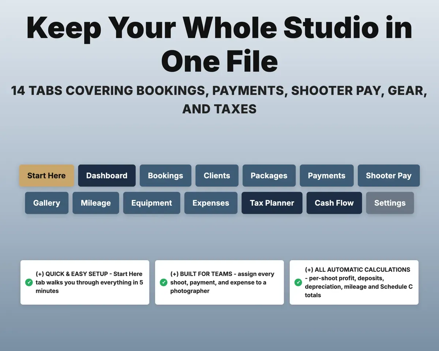Screen dimensions: 439x351
Task: Open the Equipment tab
Action: (152, 203)
